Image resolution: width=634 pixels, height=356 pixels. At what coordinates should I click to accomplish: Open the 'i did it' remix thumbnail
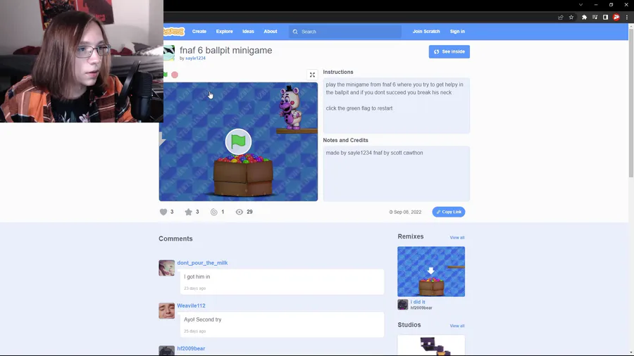[x=431, y=272]
